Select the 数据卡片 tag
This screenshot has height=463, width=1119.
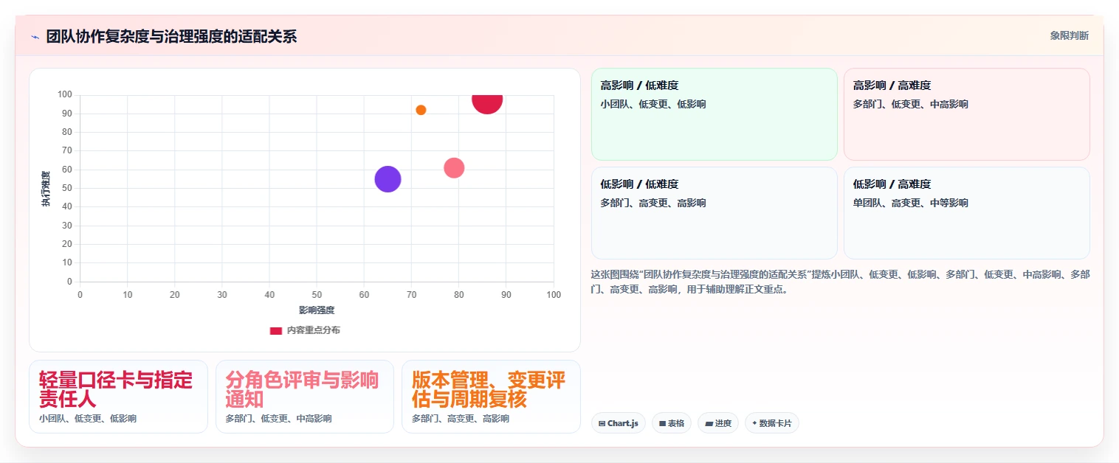click(x=772, y=423)
